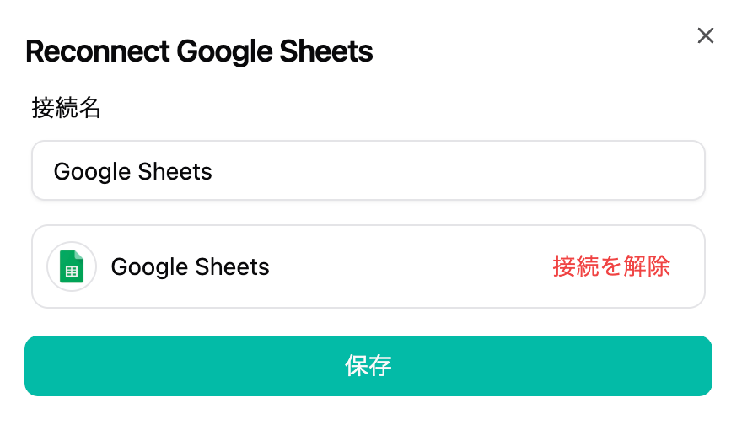742x425 pixels.
Task: Click the 接続名 text input field
Action: click(x=368, y=171)
